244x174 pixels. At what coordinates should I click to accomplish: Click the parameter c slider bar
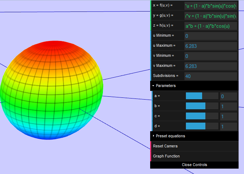[x=202, y=116]
